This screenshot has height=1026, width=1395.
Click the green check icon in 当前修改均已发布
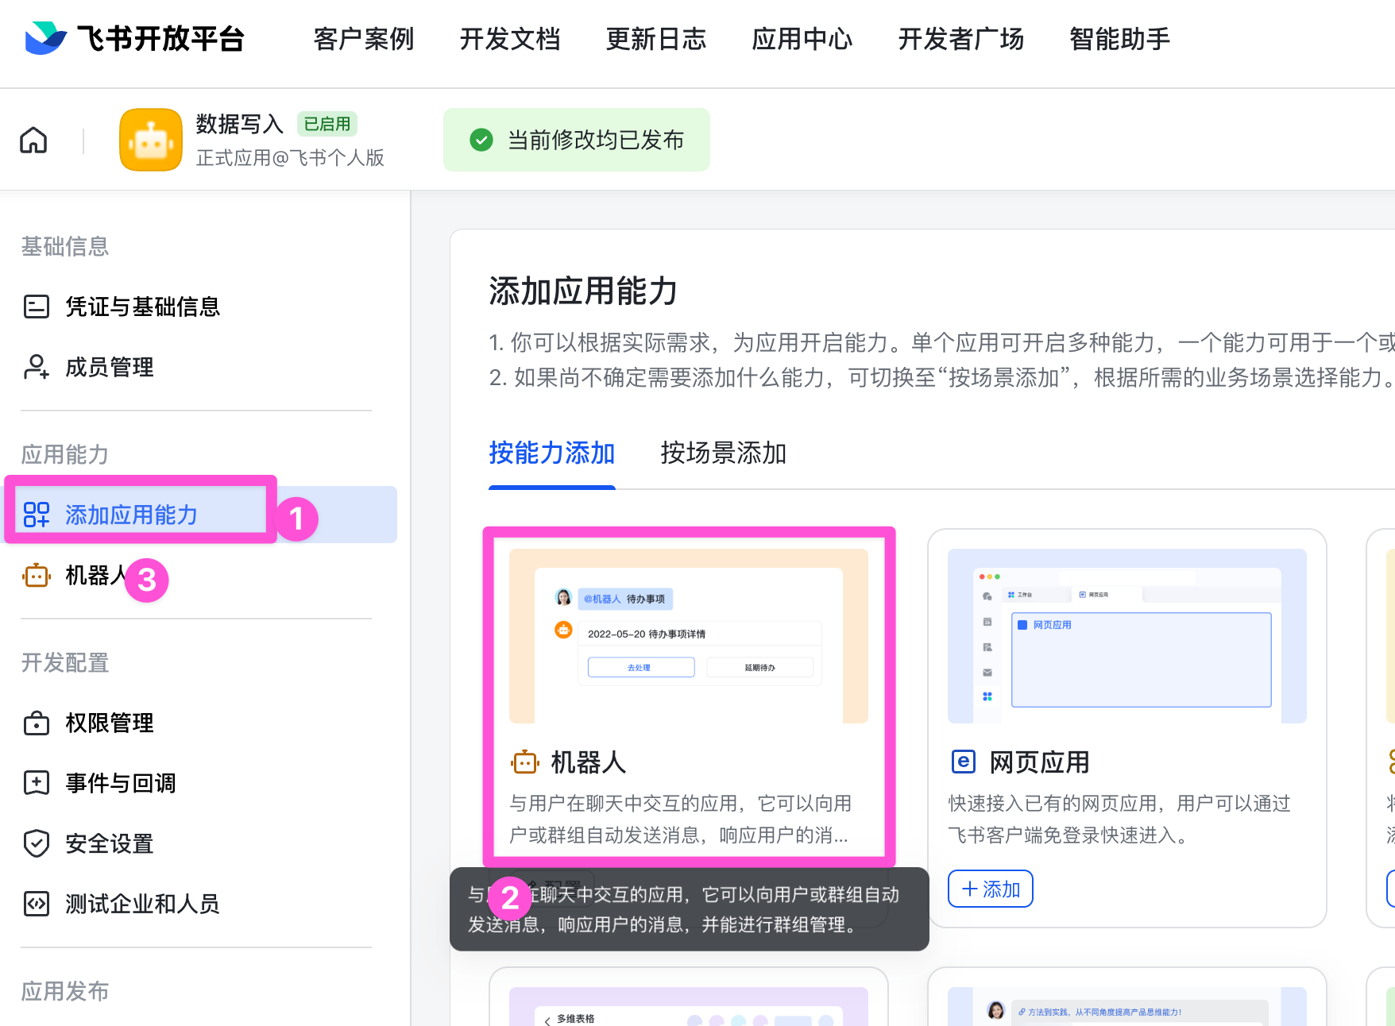point(481,140)
